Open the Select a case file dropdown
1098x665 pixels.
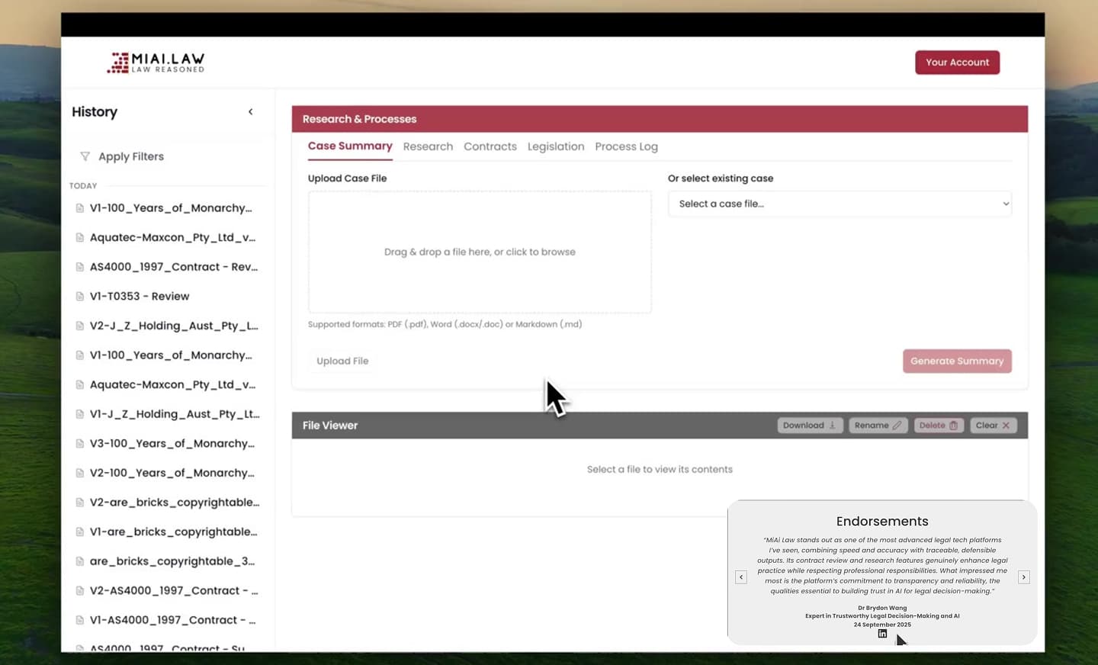click(839, 204)
